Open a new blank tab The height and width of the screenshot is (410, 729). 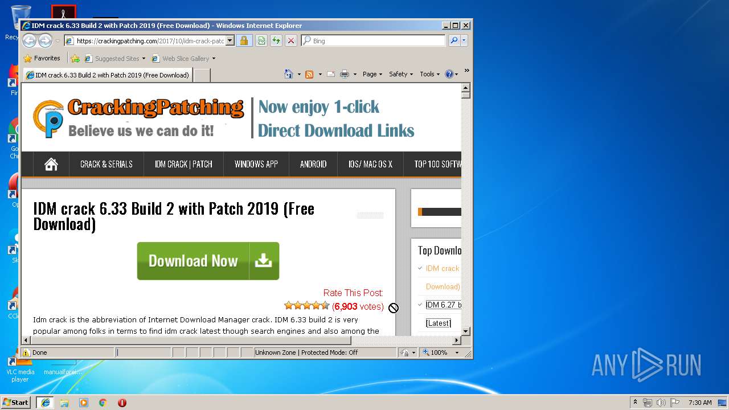point(202,75)
